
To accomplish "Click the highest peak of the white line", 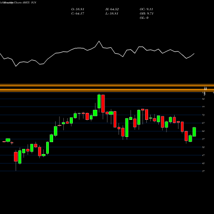I will pos(99,41).
